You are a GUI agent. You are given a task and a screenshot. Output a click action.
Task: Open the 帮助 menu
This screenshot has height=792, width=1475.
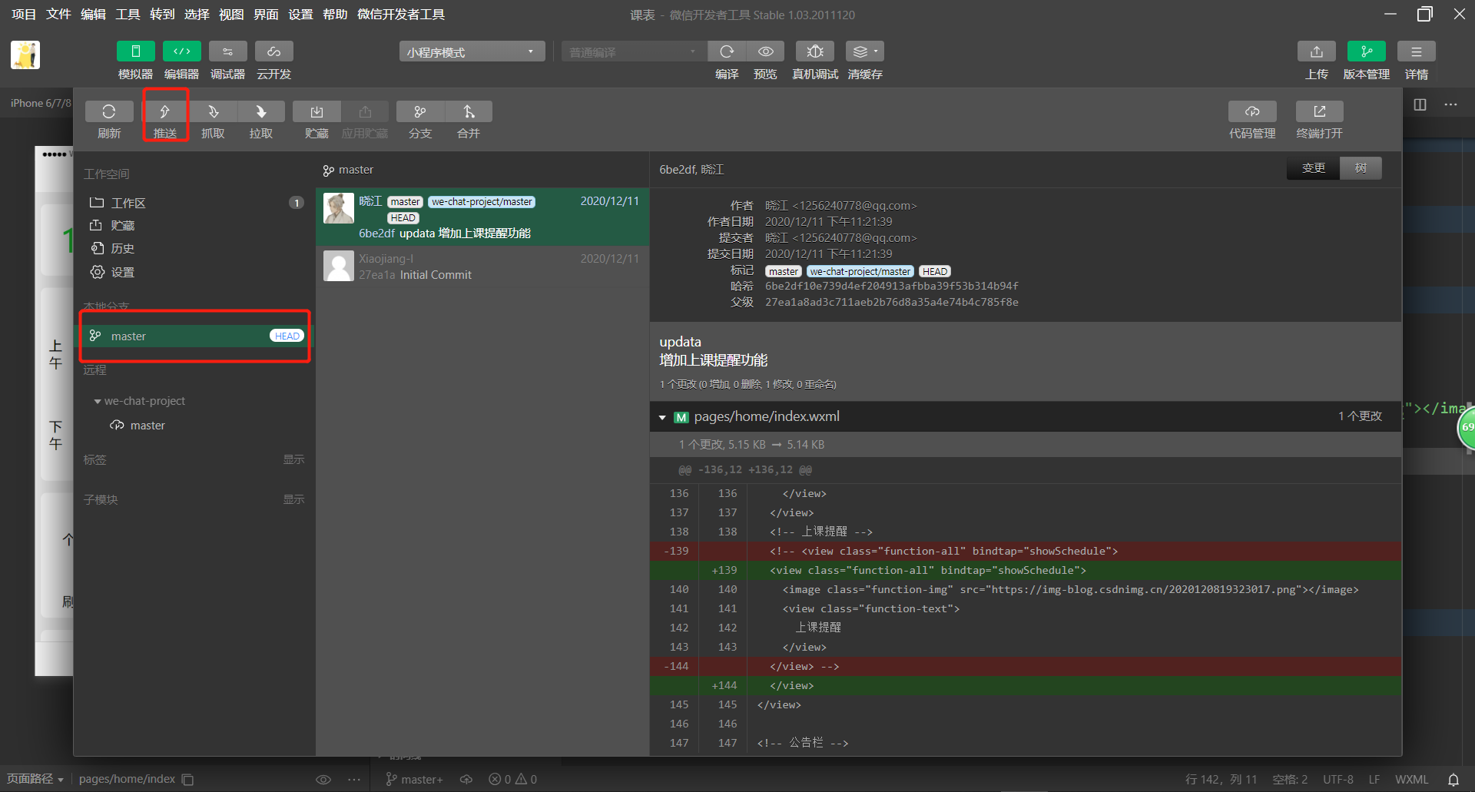point(335,15)
